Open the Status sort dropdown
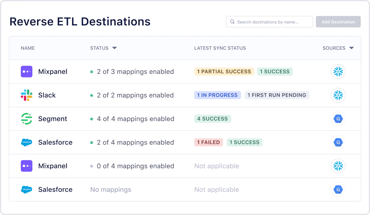The image size is (370, 215). [x=114, y=48]
